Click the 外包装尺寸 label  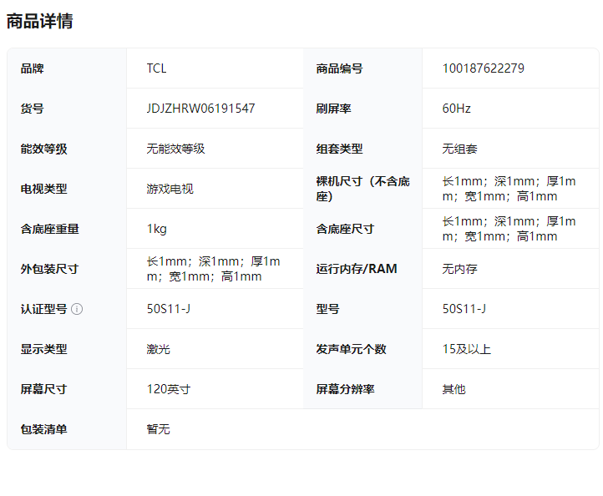pos(49,269)
